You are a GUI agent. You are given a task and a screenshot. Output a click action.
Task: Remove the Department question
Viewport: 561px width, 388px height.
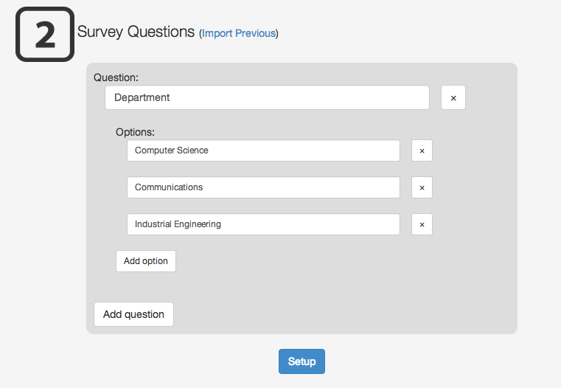tap(453, 97)
